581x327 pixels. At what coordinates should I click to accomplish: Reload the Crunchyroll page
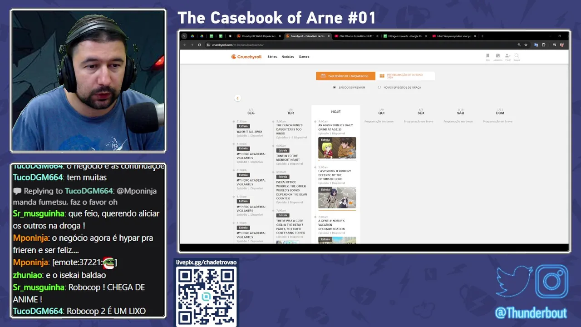pyautogui.click(x=199, y=45)
